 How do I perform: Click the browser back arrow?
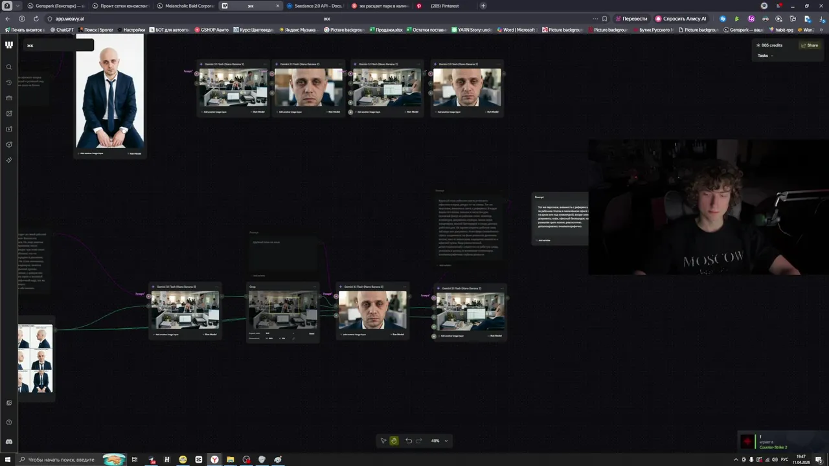[x=8, y=19]
